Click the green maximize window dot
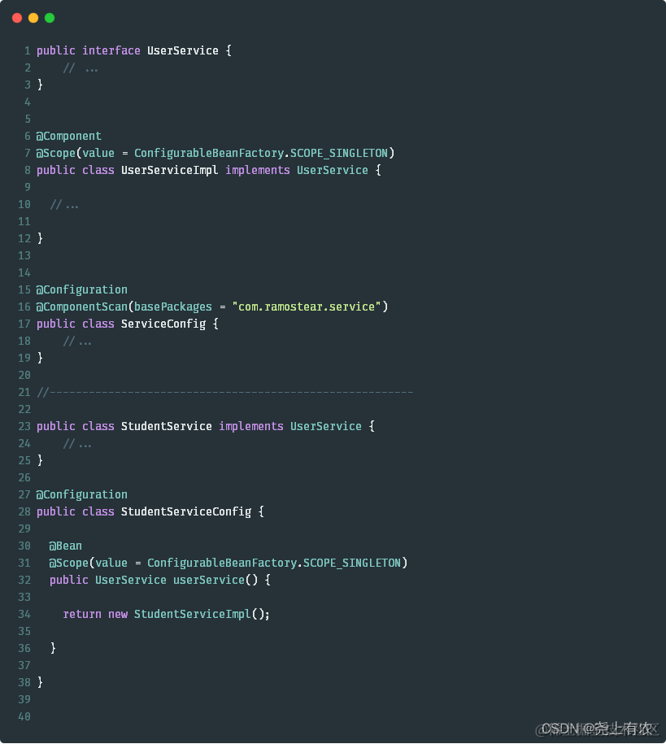This screenshot has width=666, height=744. pos(50,18)
